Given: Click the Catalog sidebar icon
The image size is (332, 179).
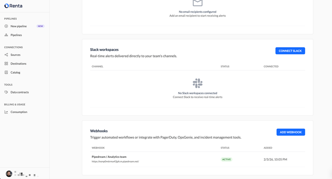Looking at the screenshot, I should [x=6, y=72].
